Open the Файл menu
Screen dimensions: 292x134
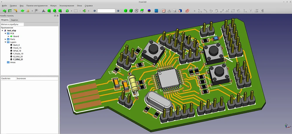click(4, 6)
